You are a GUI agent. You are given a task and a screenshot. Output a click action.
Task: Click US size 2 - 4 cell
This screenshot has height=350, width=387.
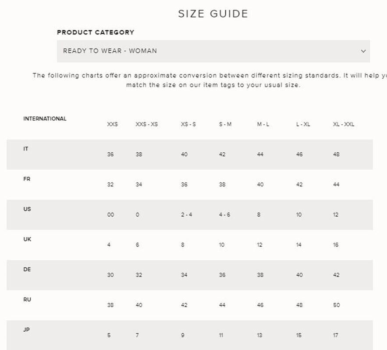click(186, 215)
